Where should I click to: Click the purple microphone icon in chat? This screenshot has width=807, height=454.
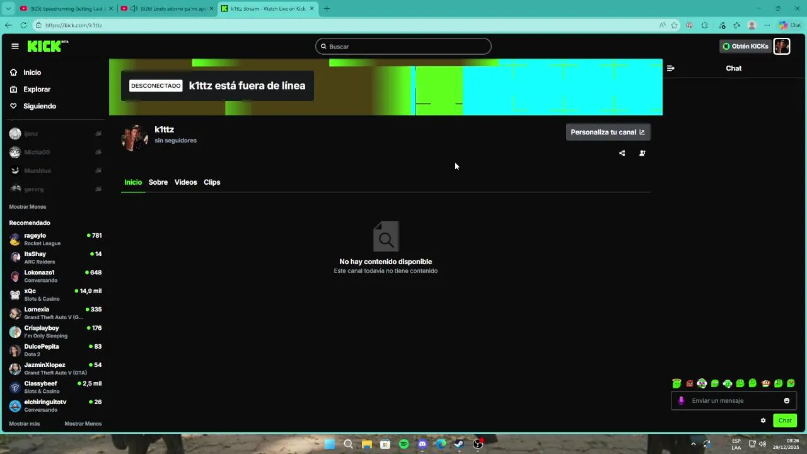pyautogui.click(x=681, y=400)
